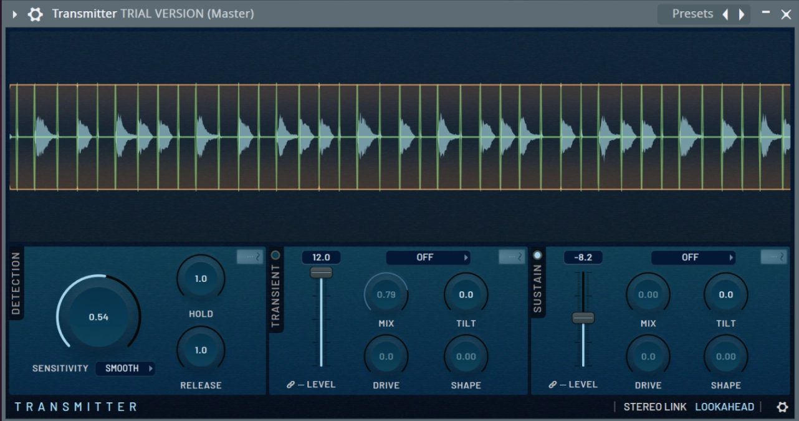Click the Transient DRIVE knob
799x421 pixels.
pos(386,357)
